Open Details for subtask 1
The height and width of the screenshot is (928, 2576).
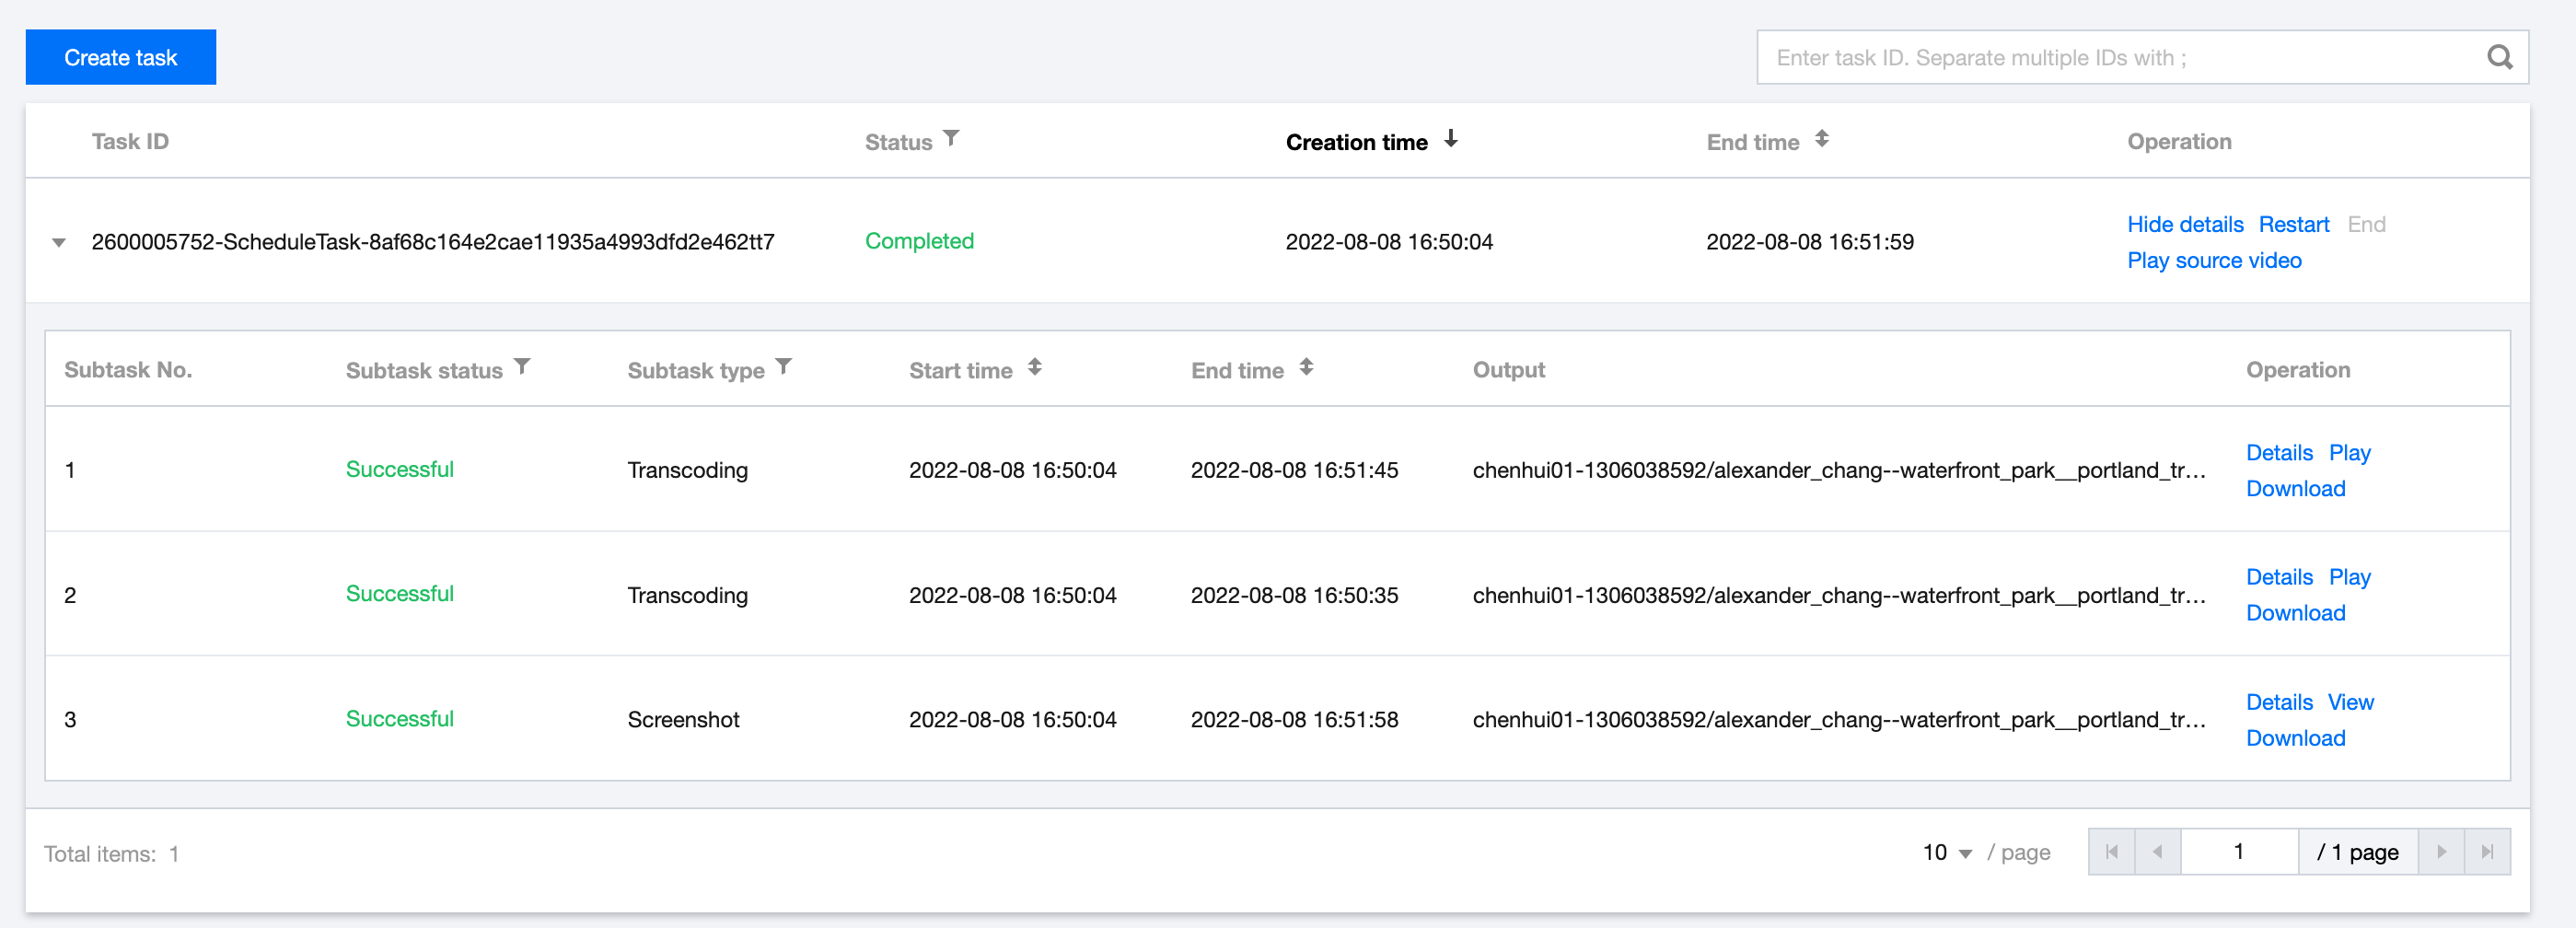(x=2279, y=453)
